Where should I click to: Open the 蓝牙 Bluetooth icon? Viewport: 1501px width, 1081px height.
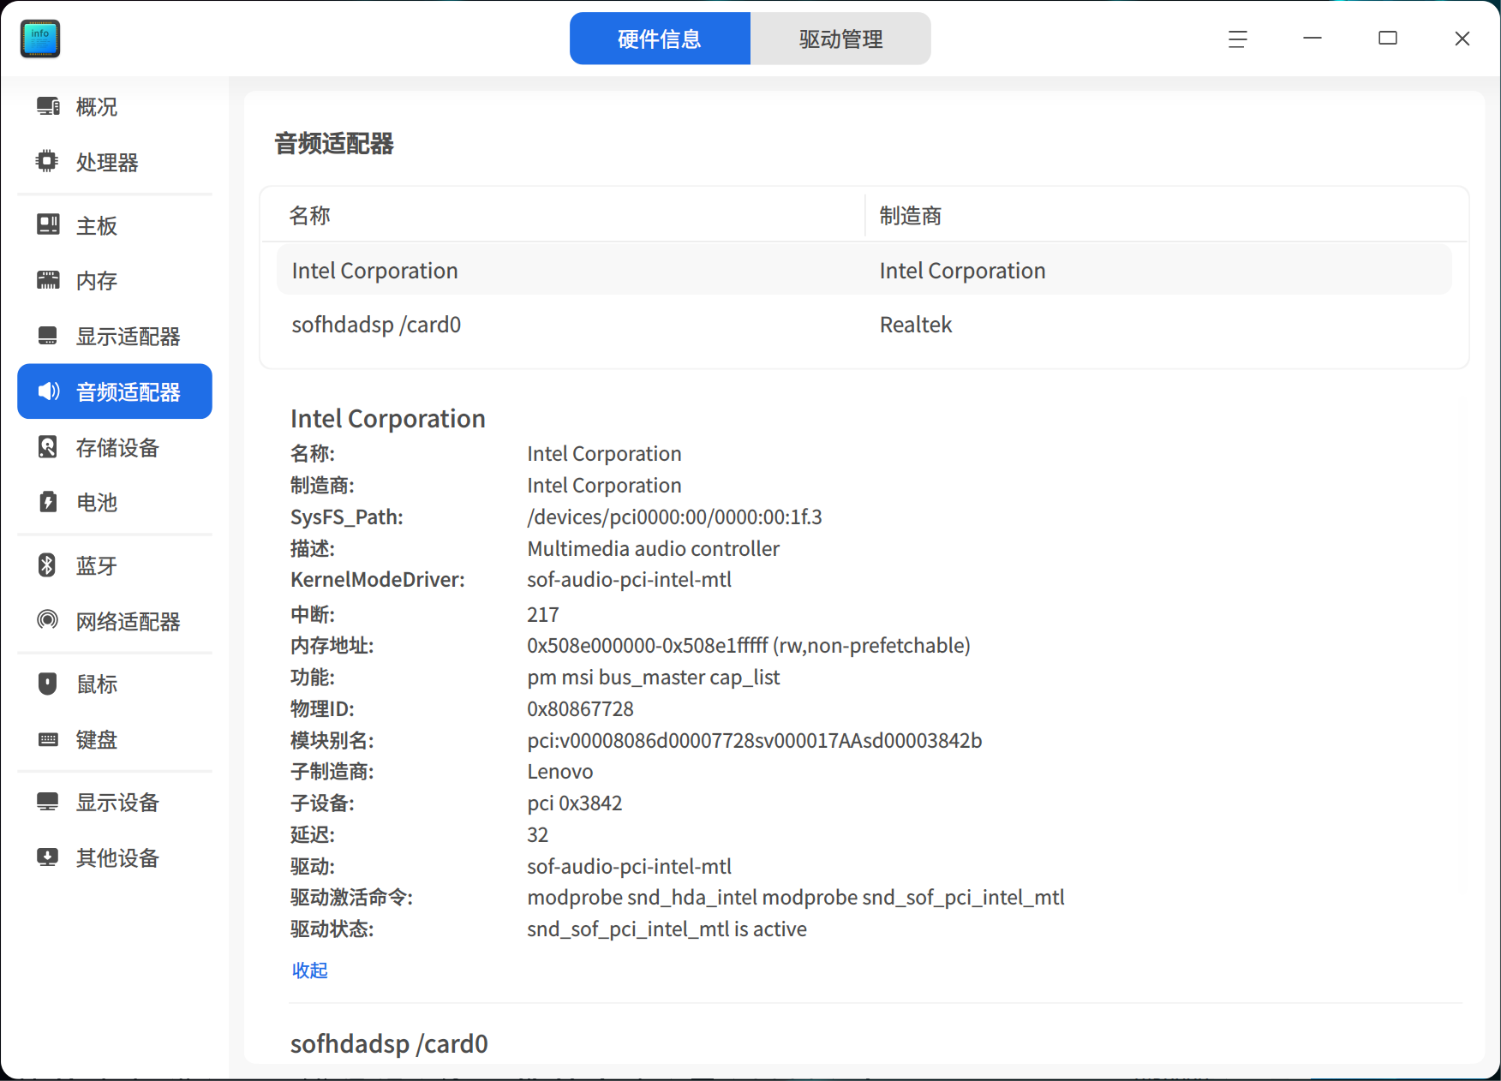click(47, 565)
